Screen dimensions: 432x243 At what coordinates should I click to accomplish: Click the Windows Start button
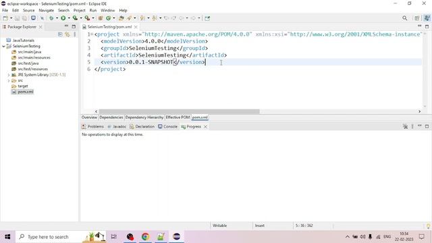pos(7,237)
